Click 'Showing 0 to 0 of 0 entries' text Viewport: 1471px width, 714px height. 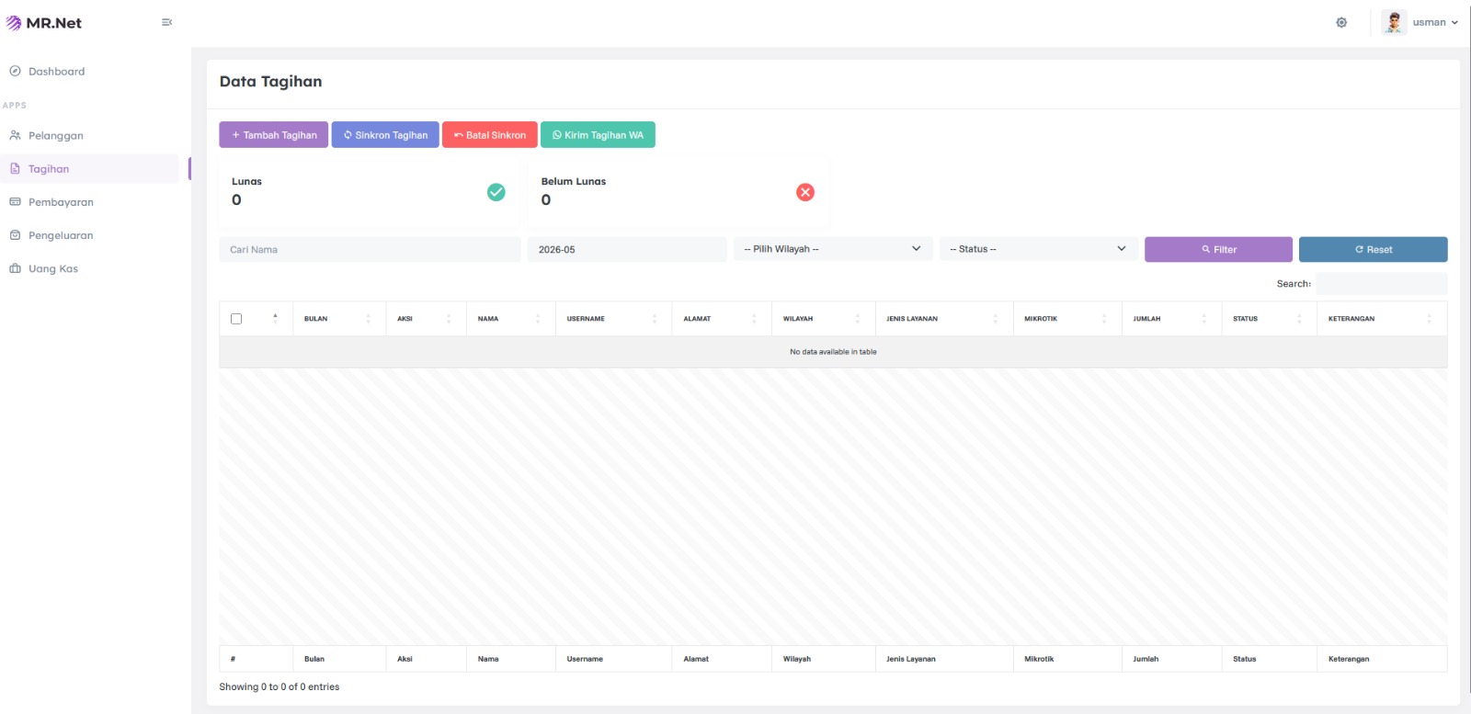pos(279,686)
